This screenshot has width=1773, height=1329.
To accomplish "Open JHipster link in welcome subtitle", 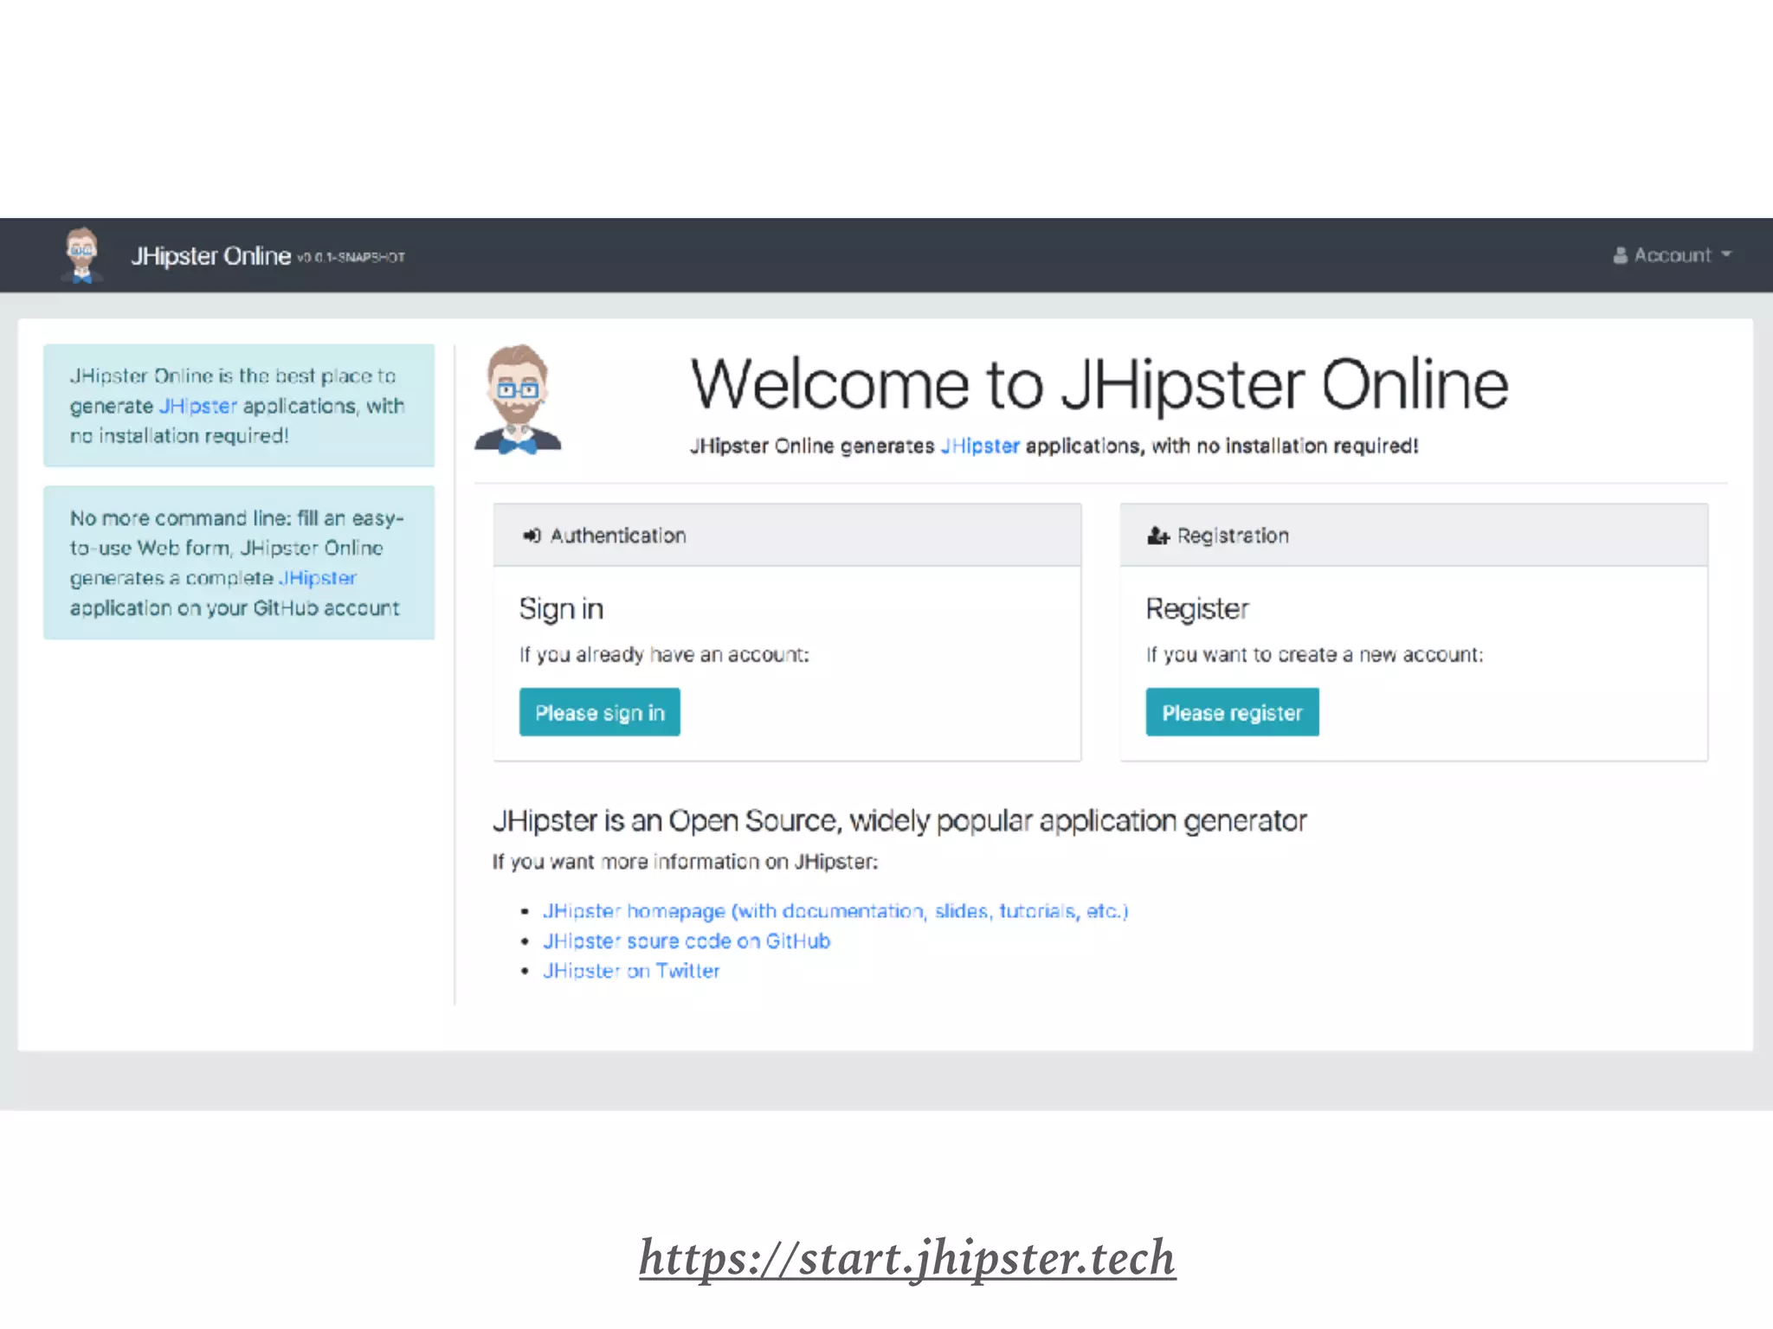I will pos(980,446).
